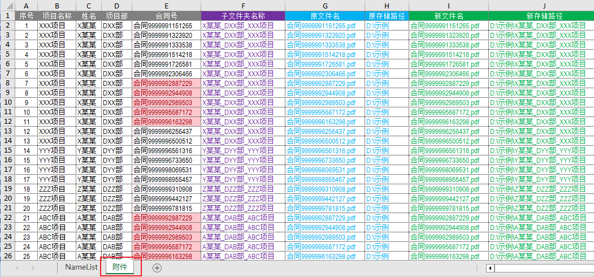The height and width of the screenshot is (277, 594).
Task: Click the Select All corner triangle
Action: pos(7,6)
